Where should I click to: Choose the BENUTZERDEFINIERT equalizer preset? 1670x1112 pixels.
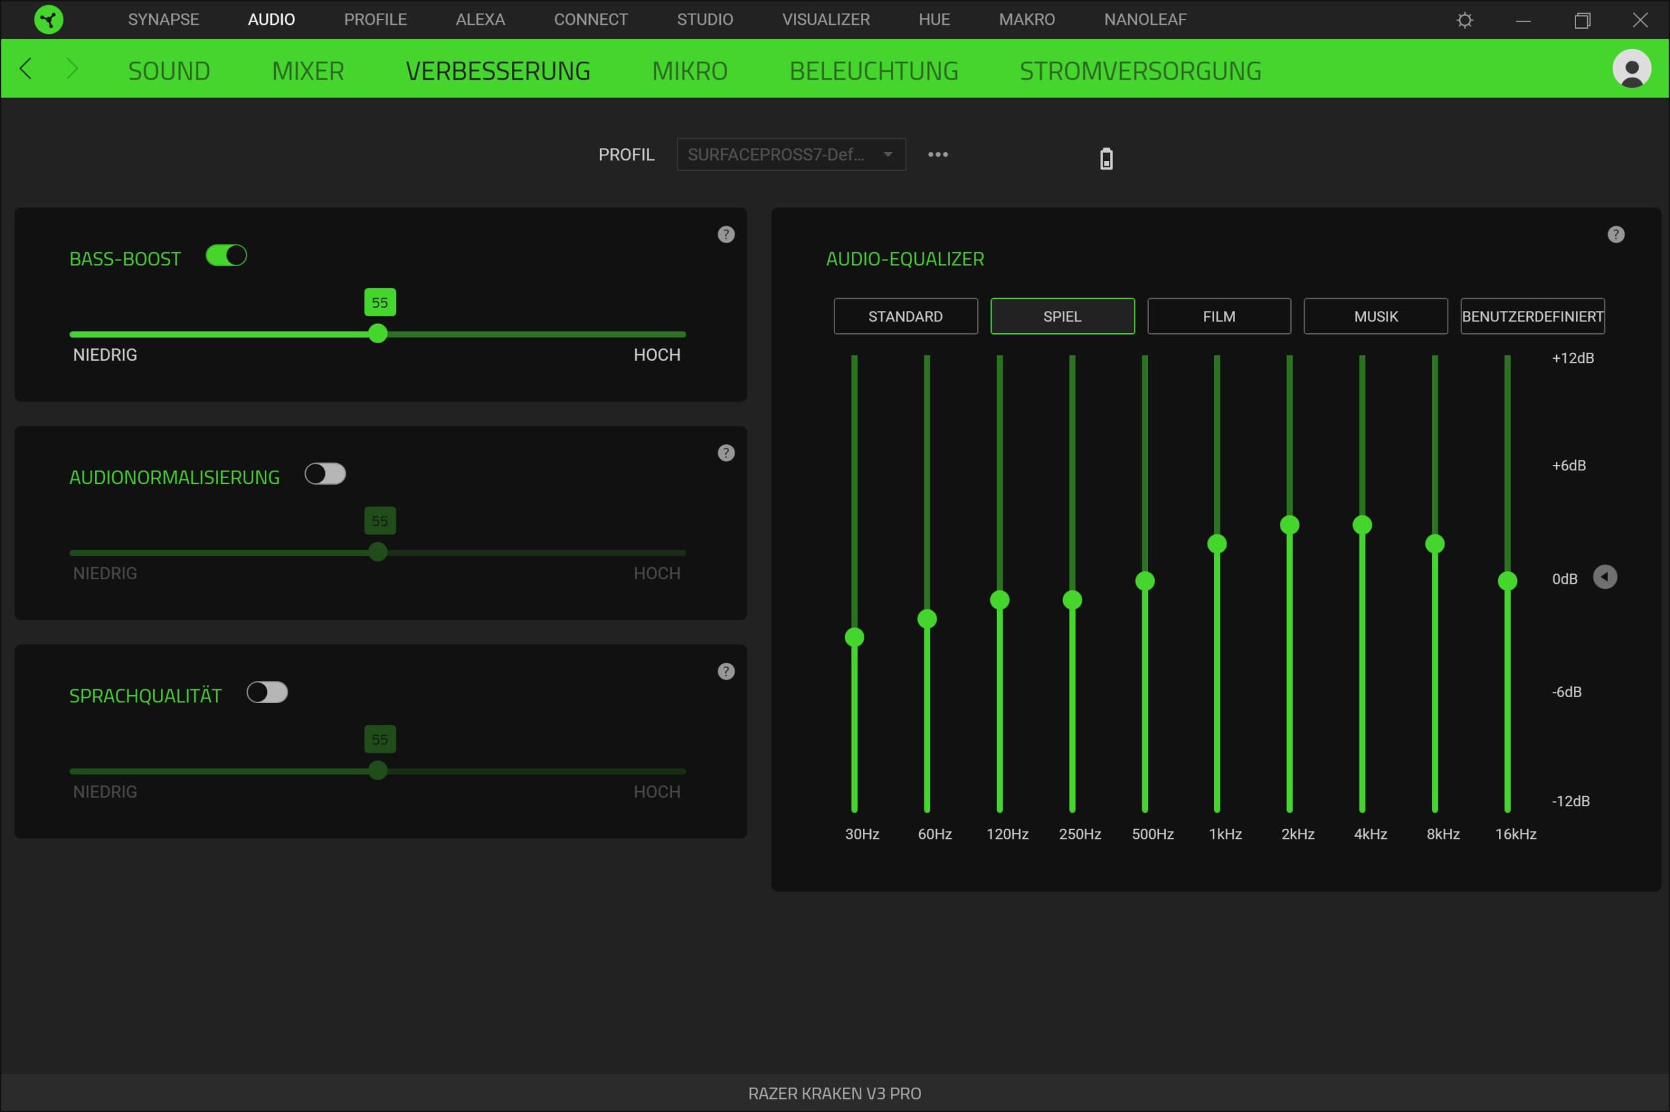[1532, 316]
